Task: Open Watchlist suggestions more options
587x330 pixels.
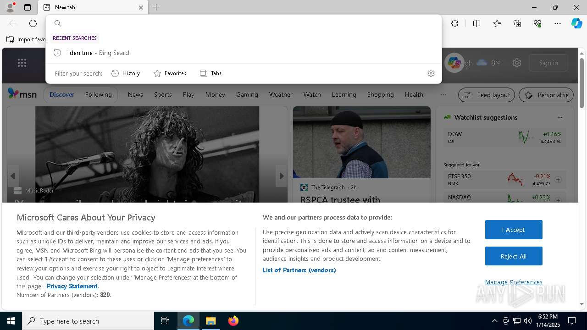Action: (x=559, y=117)
